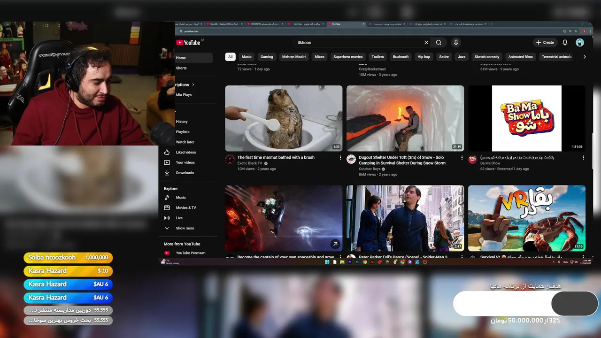Click the Your videos icon
The width and height of the screenshot is (601, 338).
[167, 162]
